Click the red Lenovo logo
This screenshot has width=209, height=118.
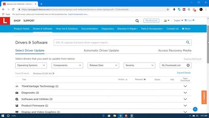tap(5, 21)
